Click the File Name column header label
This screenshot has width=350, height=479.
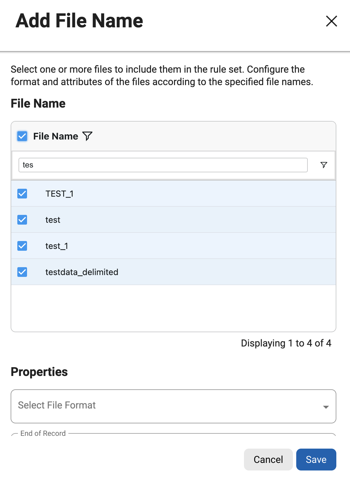pyautogui.click(x=56, y=136)
